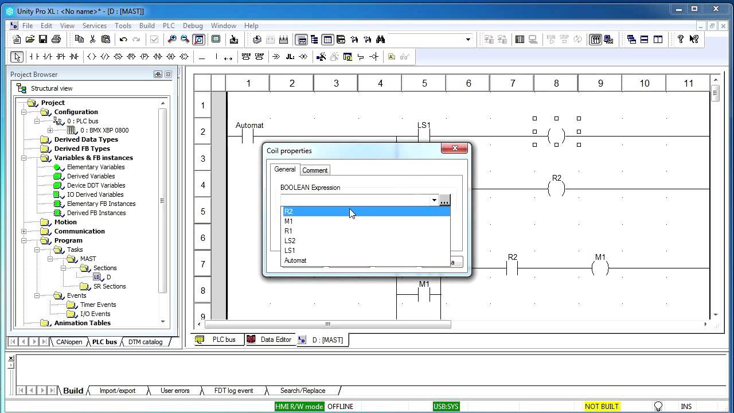Select Derived FB Instances in project tree

coord(96,213)
